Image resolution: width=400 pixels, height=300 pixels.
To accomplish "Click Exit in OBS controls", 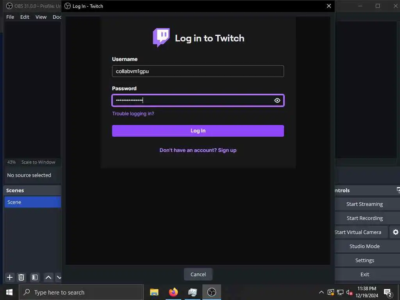I will click(x=364, y=274).
